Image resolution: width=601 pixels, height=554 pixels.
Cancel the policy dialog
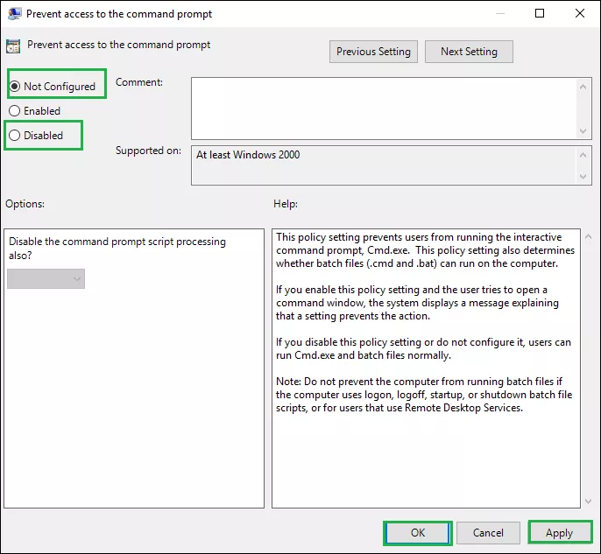(x=488, y=533)
